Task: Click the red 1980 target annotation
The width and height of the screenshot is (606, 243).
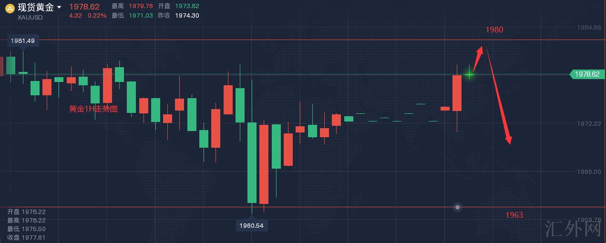Action: pos(494,30)
